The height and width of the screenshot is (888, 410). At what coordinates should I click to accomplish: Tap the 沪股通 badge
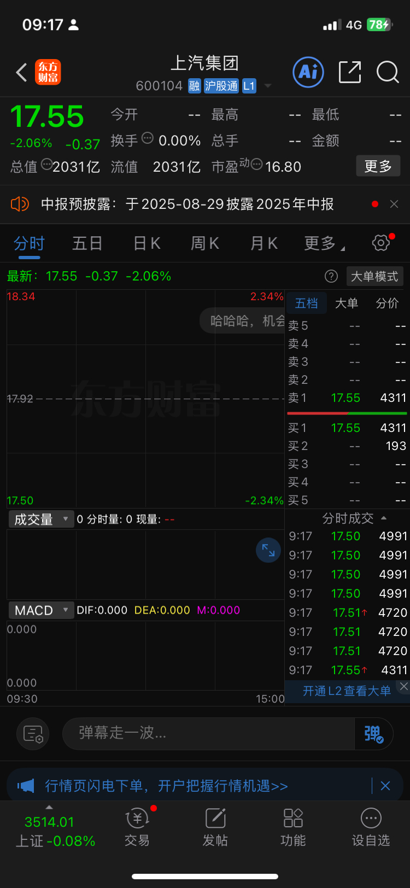(221, 86)
